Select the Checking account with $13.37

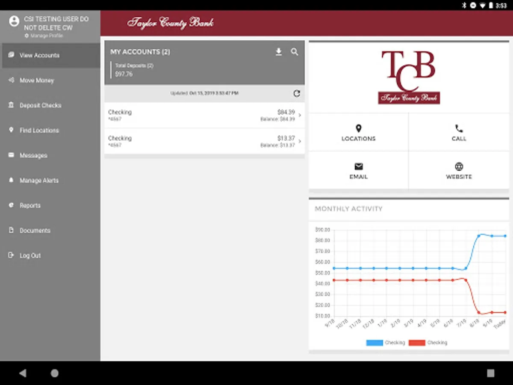click(204, 141)
